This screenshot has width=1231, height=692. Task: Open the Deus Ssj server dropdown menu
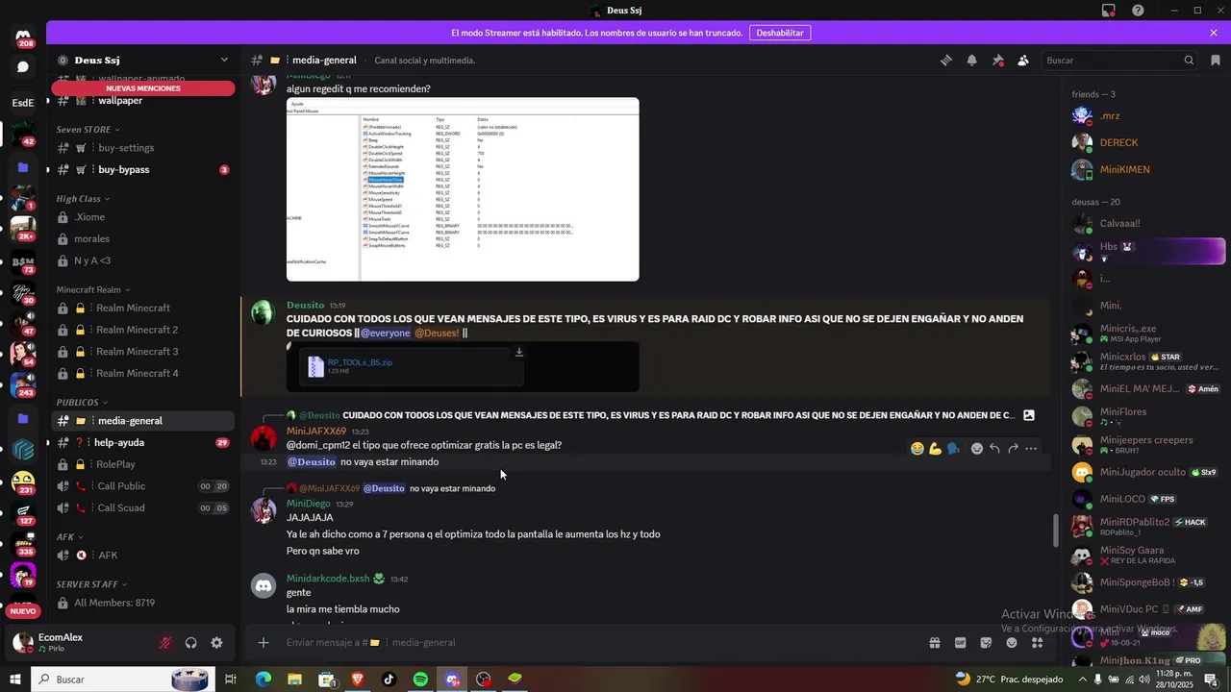point(143,60)
